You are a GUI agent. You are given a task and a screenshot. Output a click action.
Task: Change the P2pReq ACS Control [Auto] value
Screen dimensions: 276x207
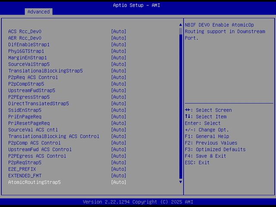tap(119, 78)
